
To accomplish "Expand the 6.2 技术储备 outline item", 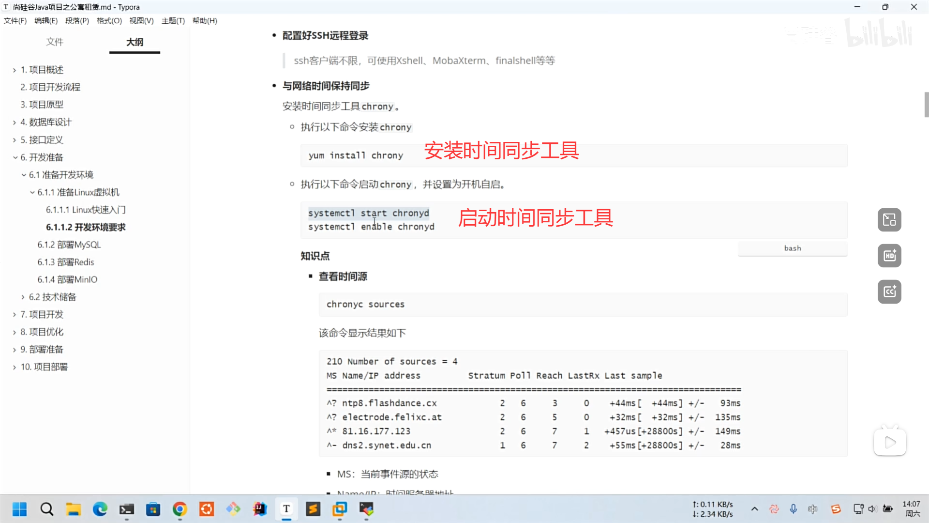I will click(23, 297).
